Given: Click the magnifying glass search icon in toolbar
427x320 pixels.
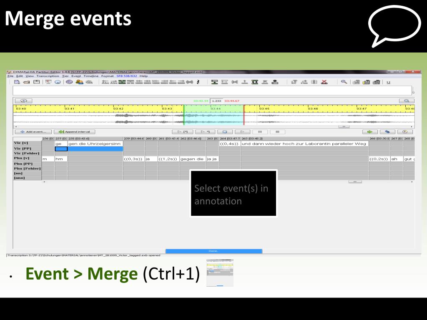Looking at the screenshot, I should point(344,82).
